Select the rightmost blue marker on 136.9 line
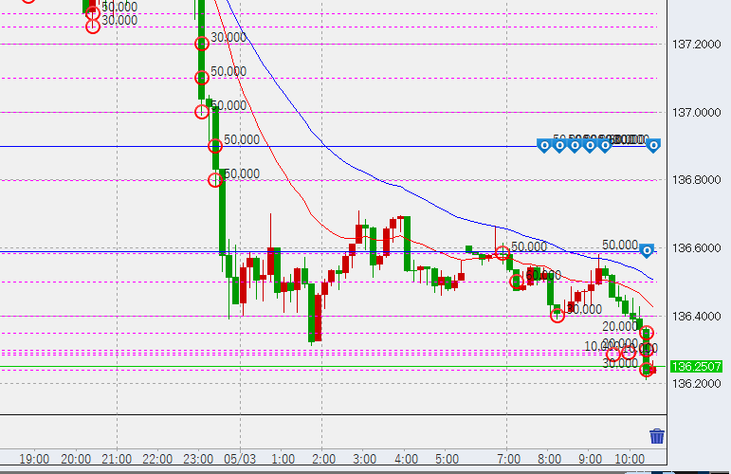Screen dimensions: 731x474 pyautogui.click(x=653, y=145)
